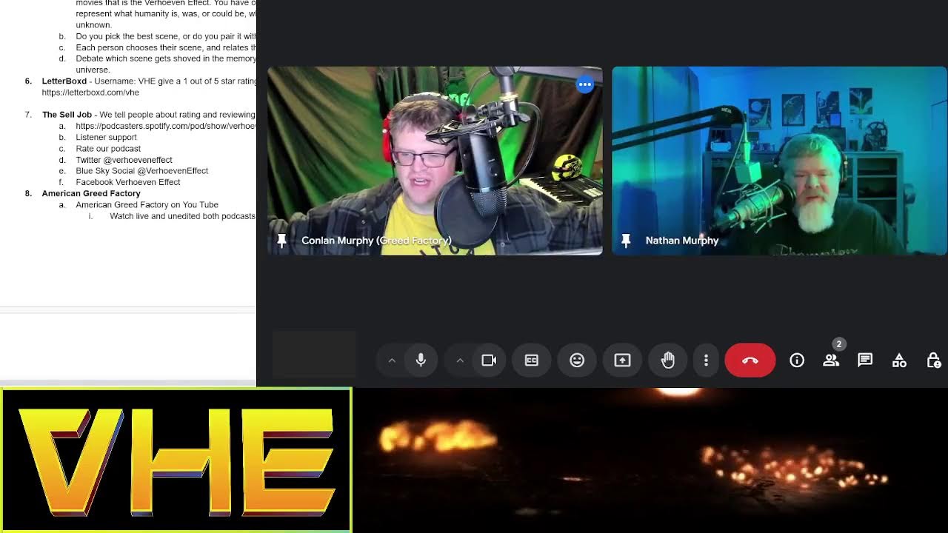
Task: Click 'American Greed Factory on You Tube' line
Action: click(x=147, y=205)
